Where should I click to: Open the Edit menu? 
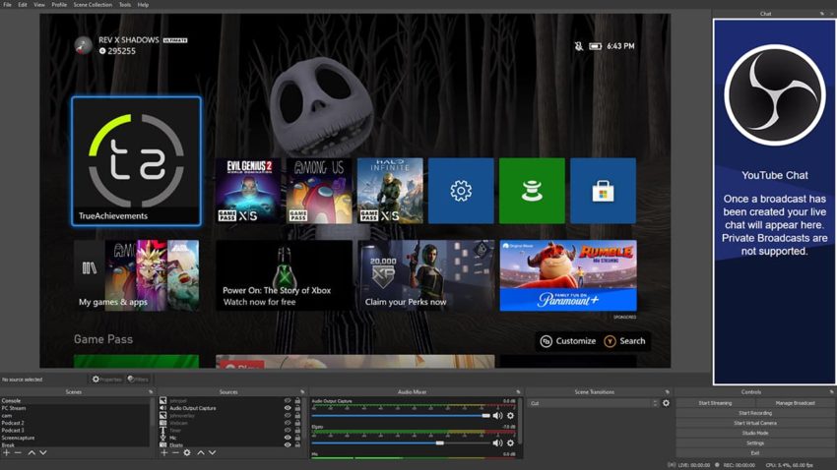point(23,5)
